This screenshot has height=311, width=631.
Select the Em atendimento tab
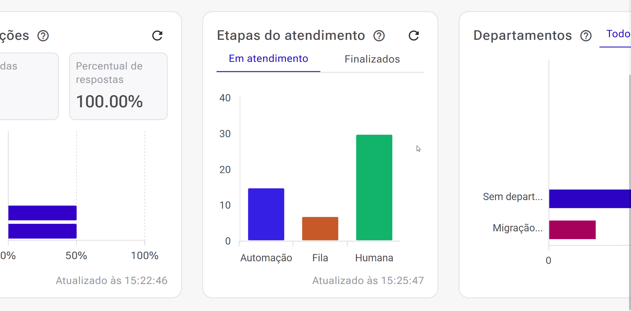268,59
